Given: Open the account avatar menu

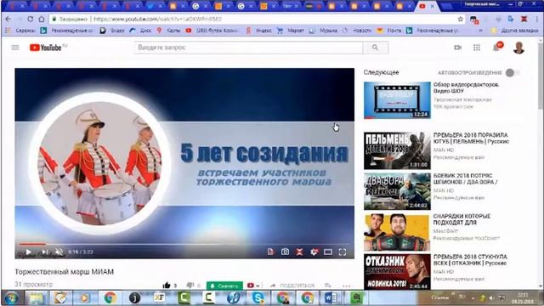Looking at the screenshot, I should coord(518,48).
